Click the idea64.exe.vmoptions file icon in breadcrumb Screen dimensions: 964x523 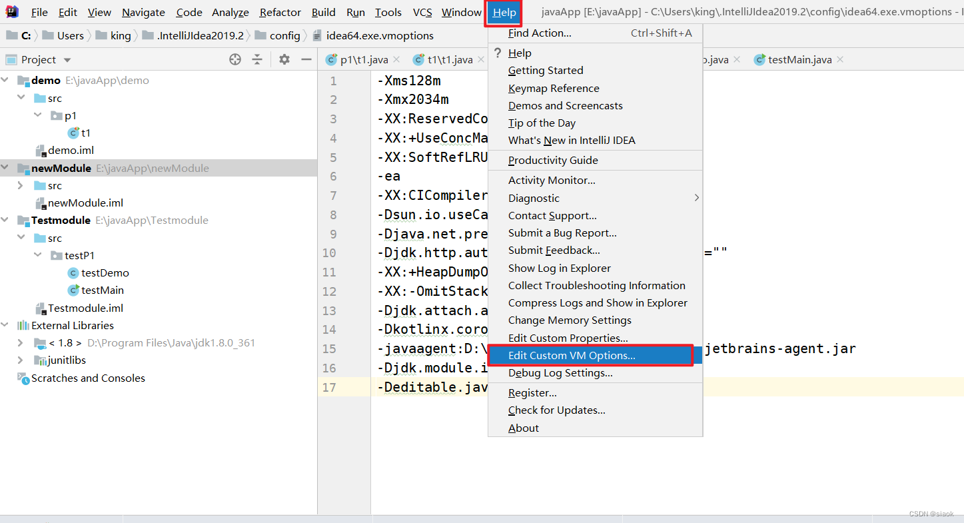316,35
